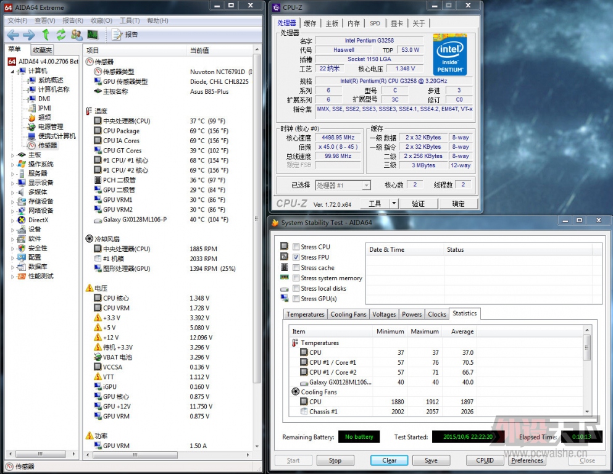Click the AIDA64 back arrow icon
613x474 pixels.
pyautogui.click(x=13, y=35)
